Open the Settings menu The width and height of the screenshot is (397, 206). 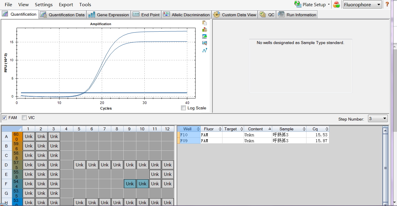pos(44,4)
